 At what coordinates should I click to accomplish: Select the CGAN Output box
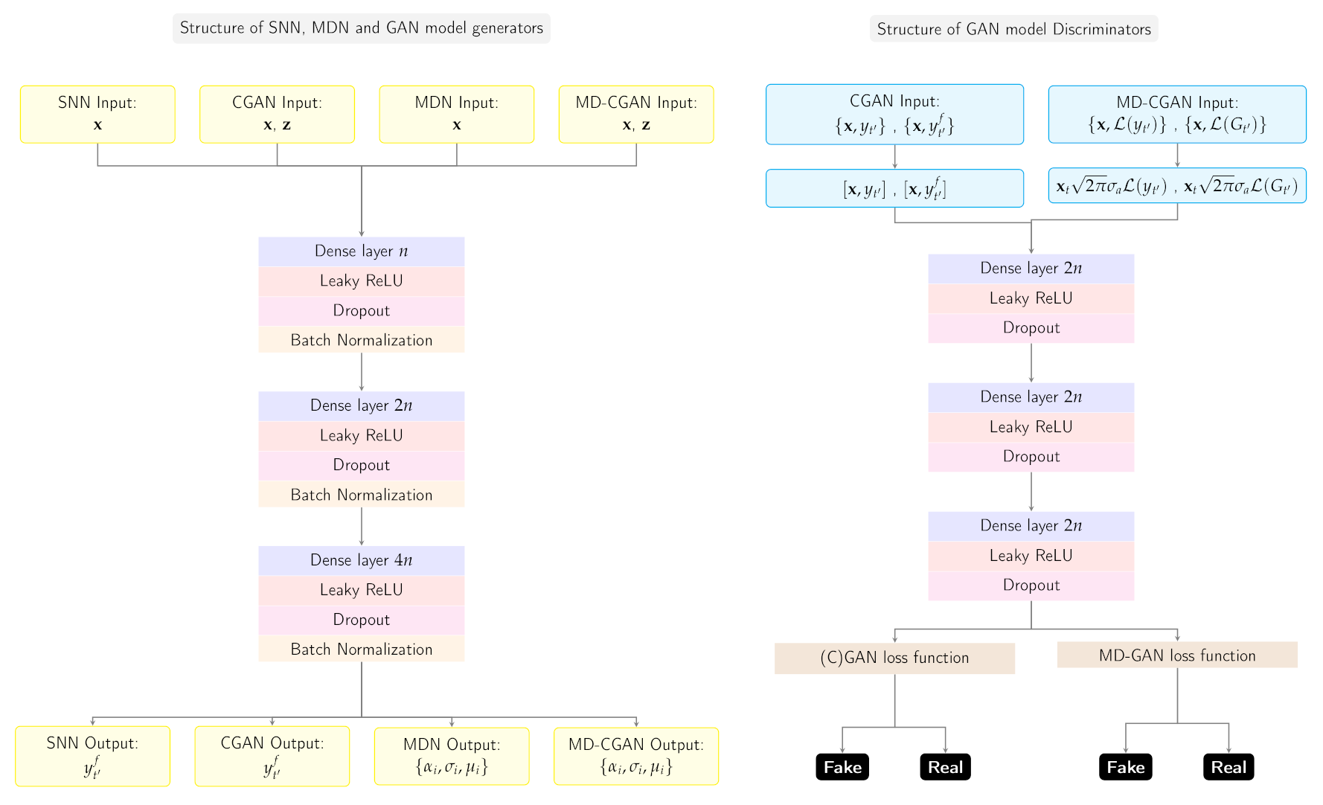tap(272, 756)
